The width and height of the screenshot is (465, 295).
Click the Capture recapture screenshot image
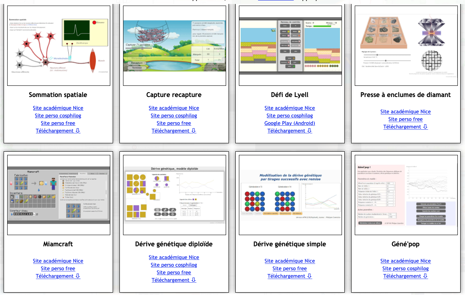(174, 46)
